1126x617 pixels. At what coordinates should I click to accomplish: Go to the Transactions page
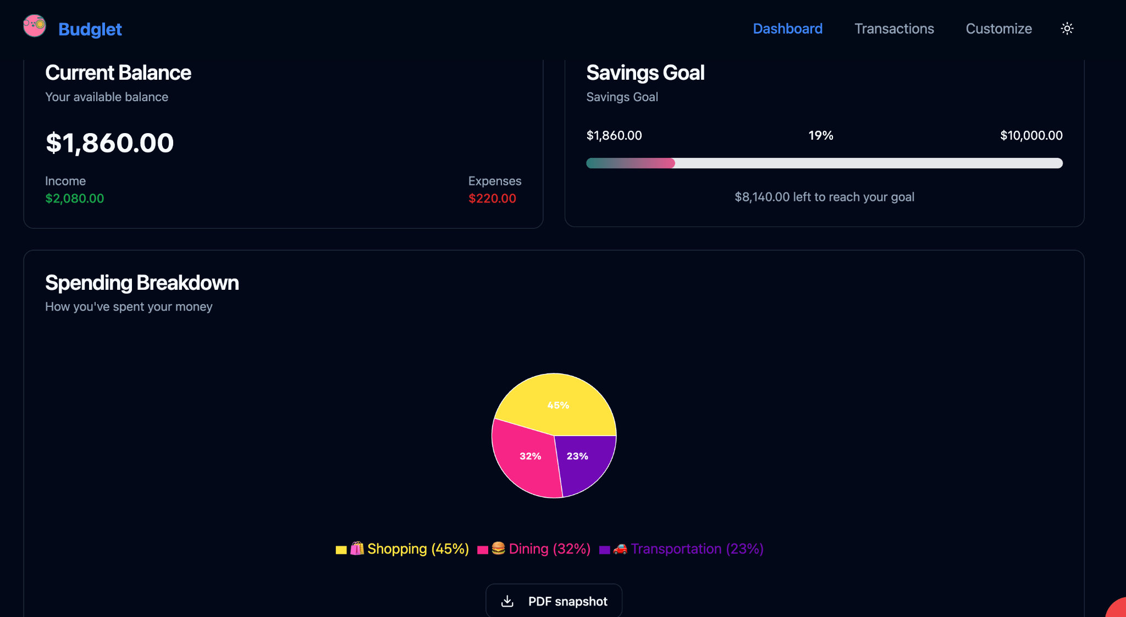click(x=894, y=29)
